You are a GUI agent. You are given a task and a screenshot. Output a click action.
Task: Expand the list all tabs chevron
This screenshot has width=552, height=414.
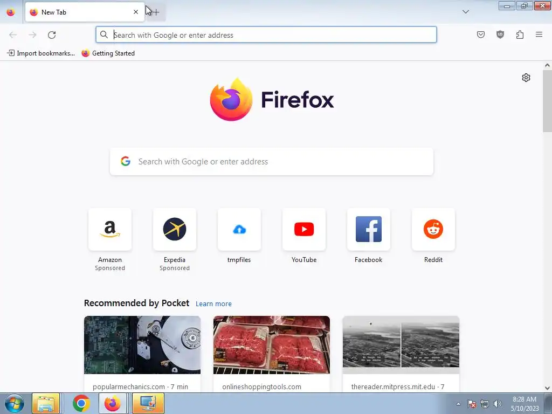click(x=465, y=12)
